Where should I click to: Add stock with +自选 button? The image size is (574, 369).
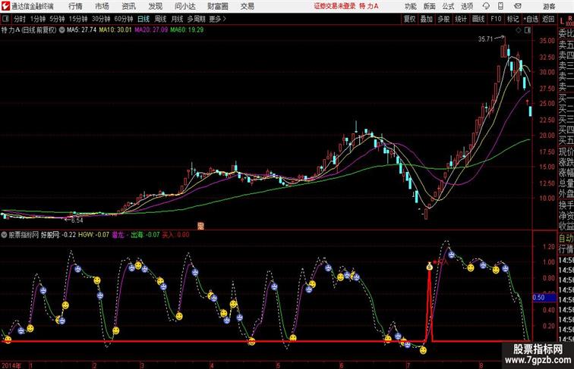531,19
